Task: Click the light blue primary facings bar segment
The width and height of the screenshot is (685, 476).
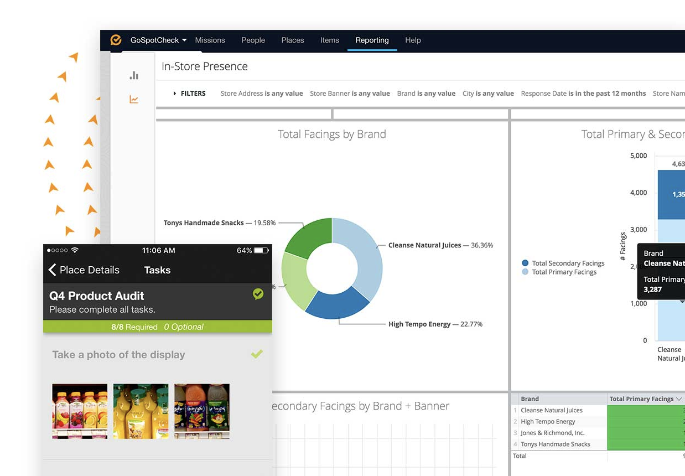Action: click(x=671, y=232)
